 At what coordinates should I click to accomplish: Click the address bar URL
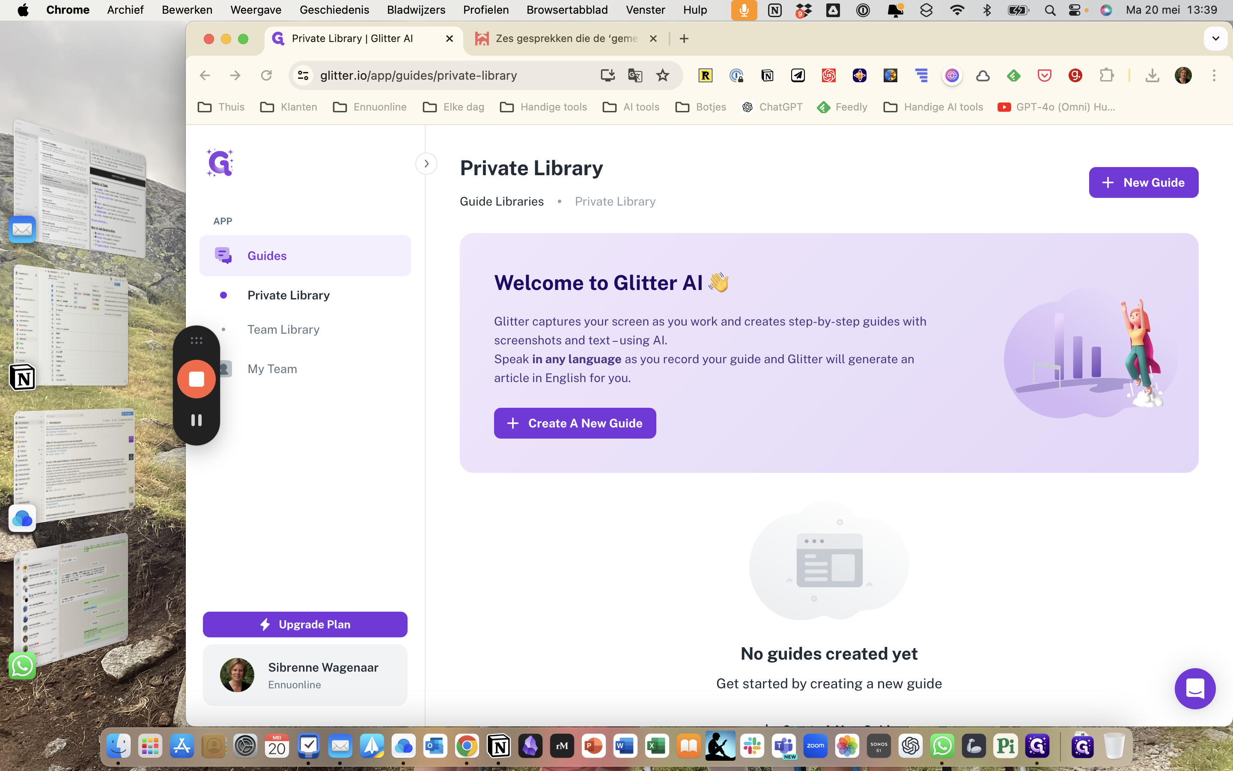pos(418,75)
